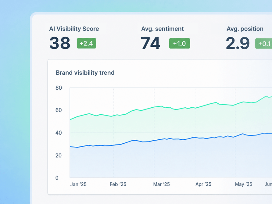Viewport: 272px width, 204px height.
Task: Click the Avg. sentiment label
Action: coord(162,29)
